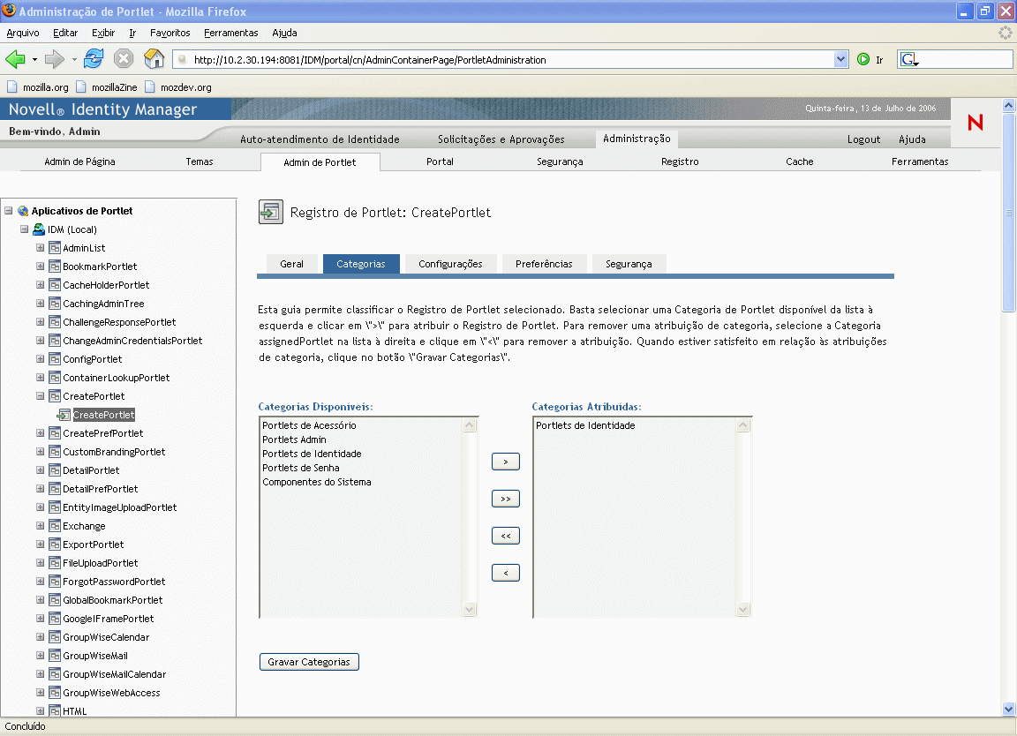This screenshot has height=736, width=1017.
Task: Click the IDM (Local) application icon
Action: coord(39,229)
